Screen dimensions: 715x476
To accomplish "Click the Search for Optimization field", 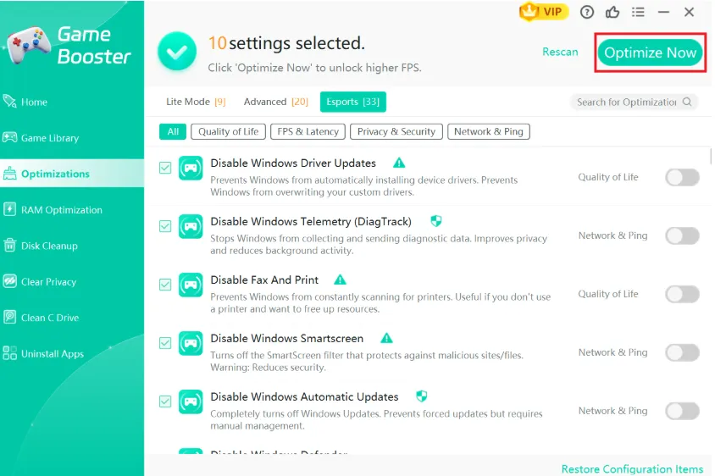I will [634, 102].
